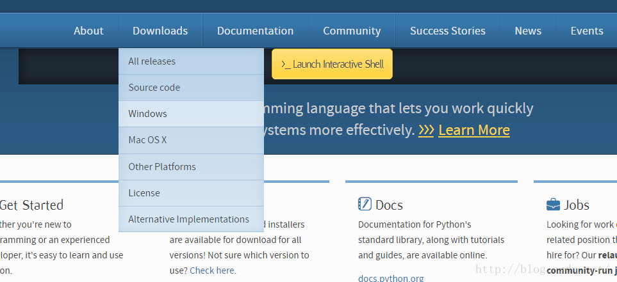Open the Downloads menu

click(160, 31)
